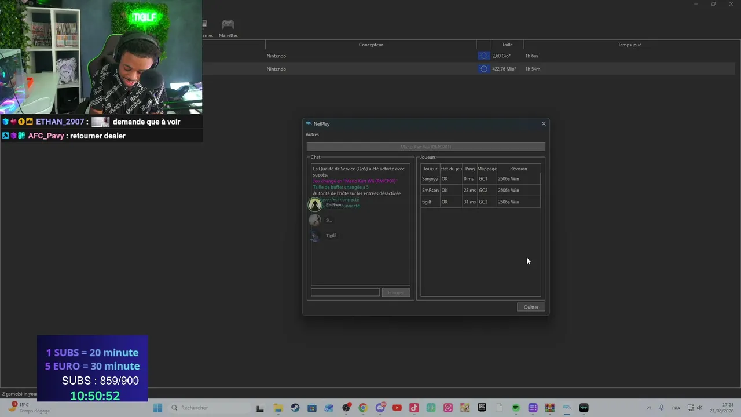Click the "Jeu changé en Mario Kart Wii" chat line
Image resolution: width=741 pixels, height=417 pixels.
click(x=355, y=181)
